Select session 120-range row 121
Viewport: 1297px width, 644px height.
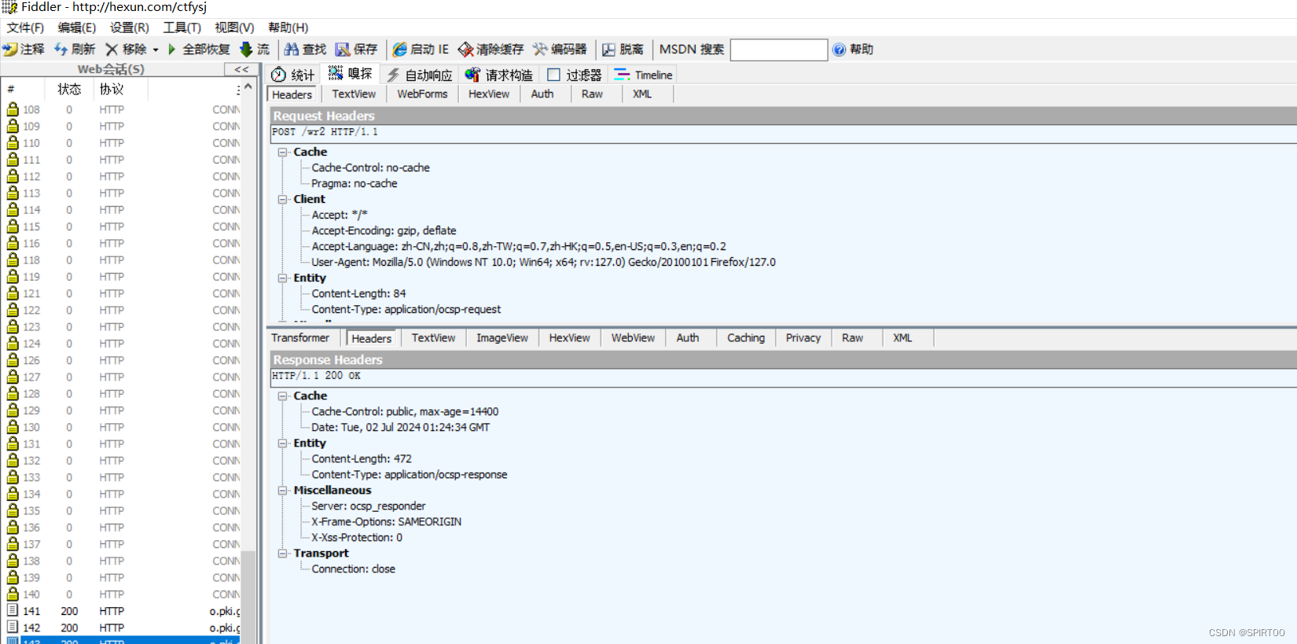coord(122,293)
